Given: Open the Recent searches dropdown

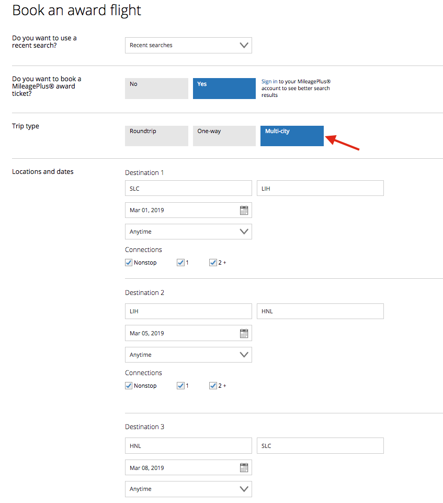Looking at the screenshot, I should coord(188,45).
